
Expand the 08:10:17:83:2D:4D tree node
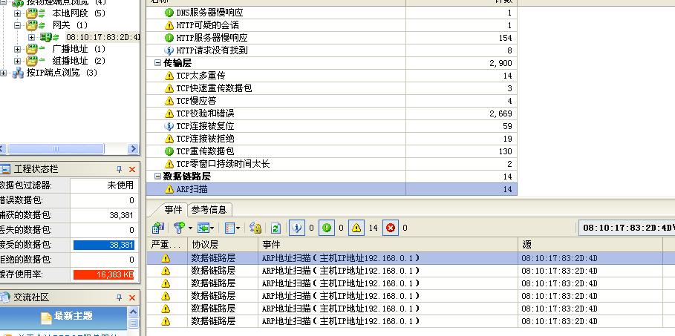[x=31, y=37]
